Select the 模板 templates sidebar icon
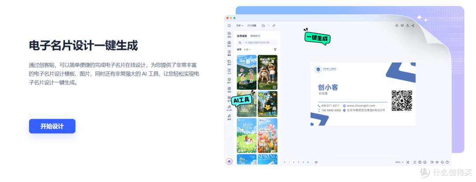 click(229, 53)
